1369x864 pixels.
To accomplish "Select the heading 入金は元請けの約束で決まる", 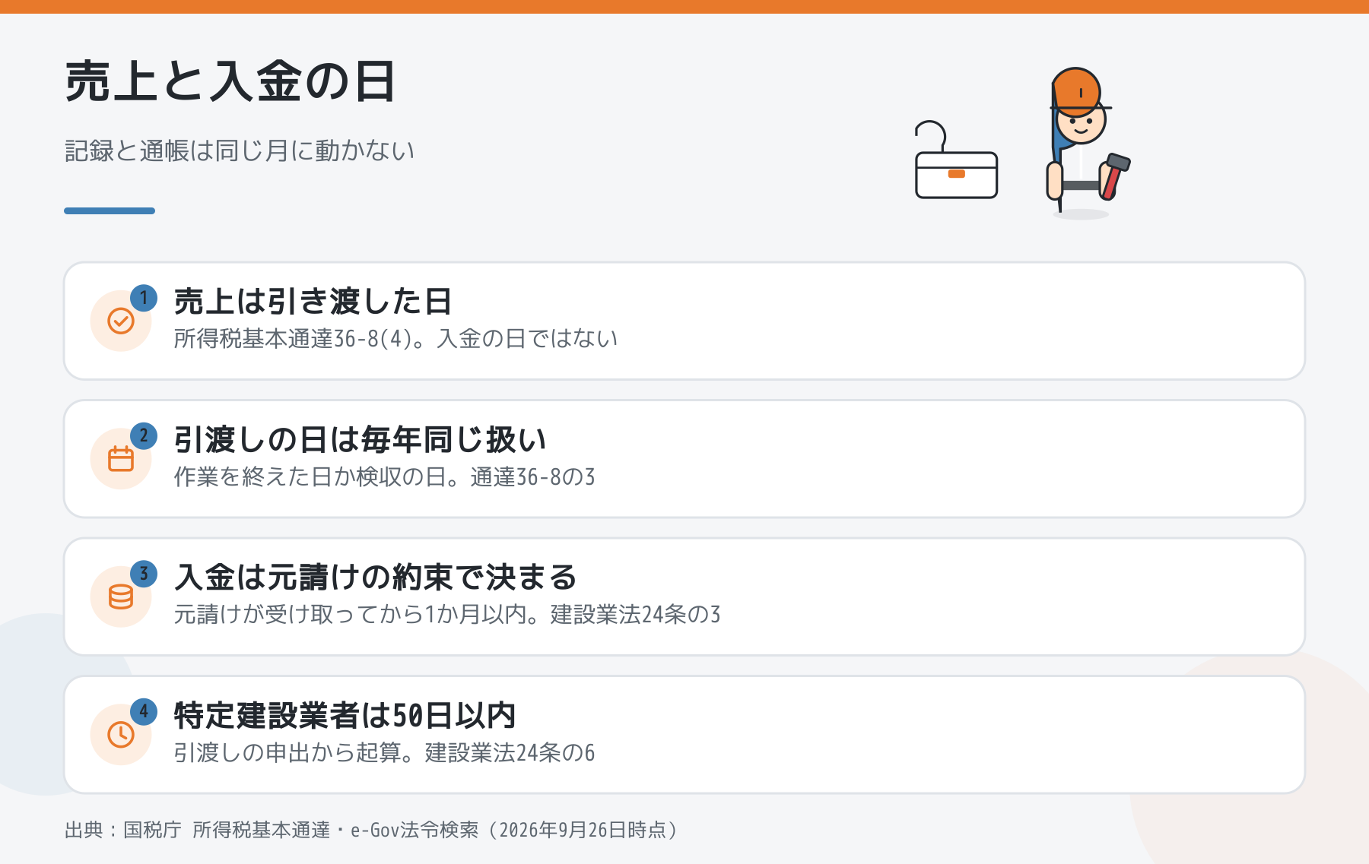I will (376, 578).
